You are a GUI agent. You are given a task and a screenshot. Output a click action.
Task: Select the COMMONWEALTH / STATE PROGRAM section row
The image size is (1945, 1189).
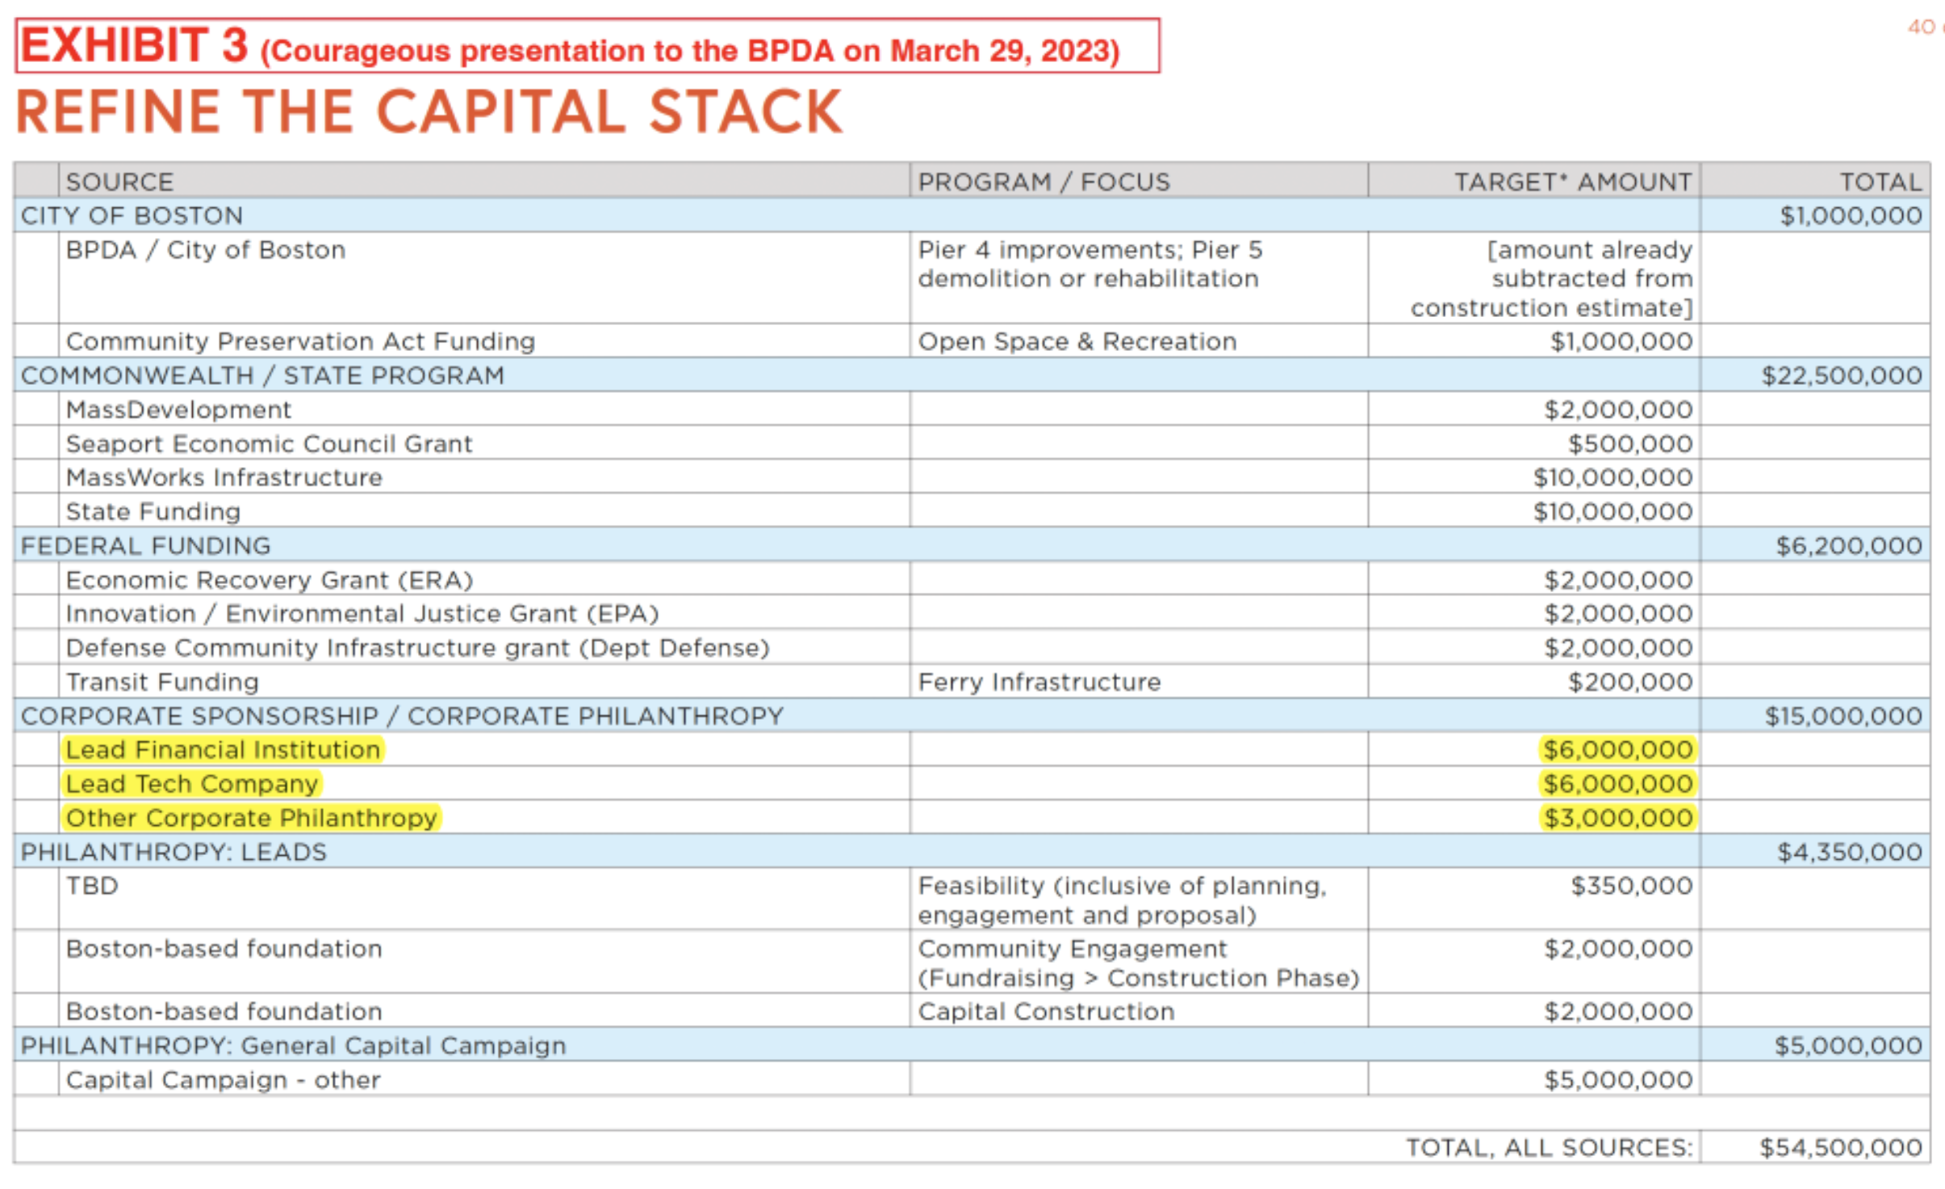(x=262, y=375)
